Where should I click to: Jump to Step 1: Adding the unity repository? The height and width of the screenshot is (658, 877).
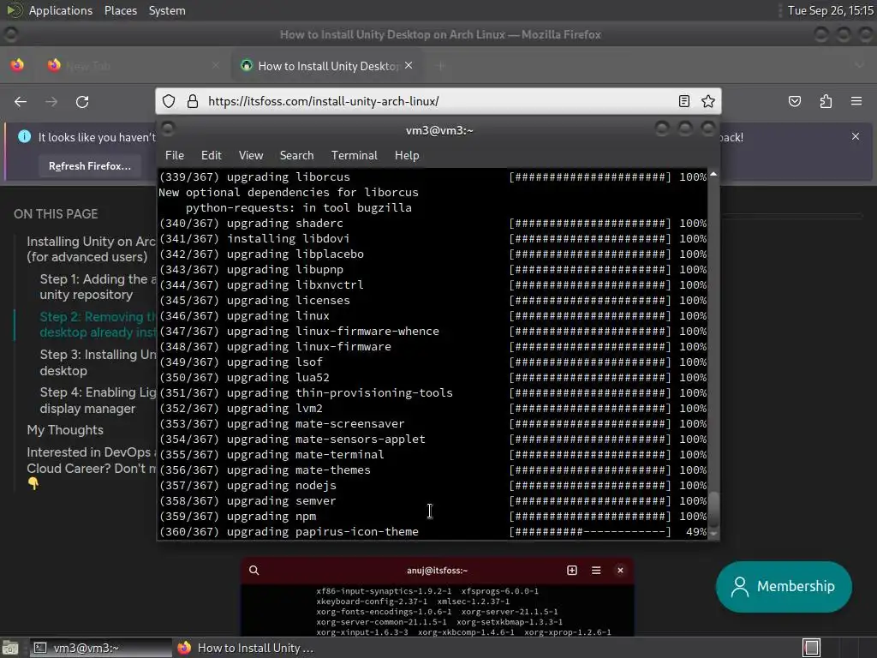(x=98, y=287)
